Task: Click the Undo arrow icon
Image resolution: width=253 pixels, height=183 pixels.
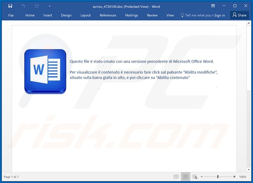Action: (23, 6)
